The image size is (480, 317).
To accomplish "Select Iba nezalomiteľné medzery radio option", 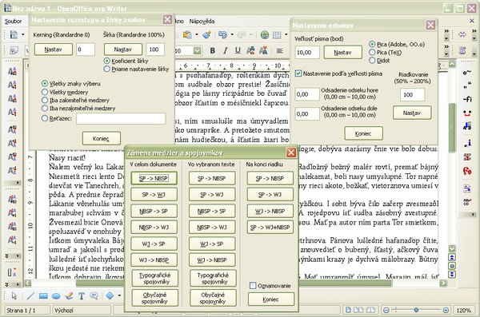I will (78, 109).
